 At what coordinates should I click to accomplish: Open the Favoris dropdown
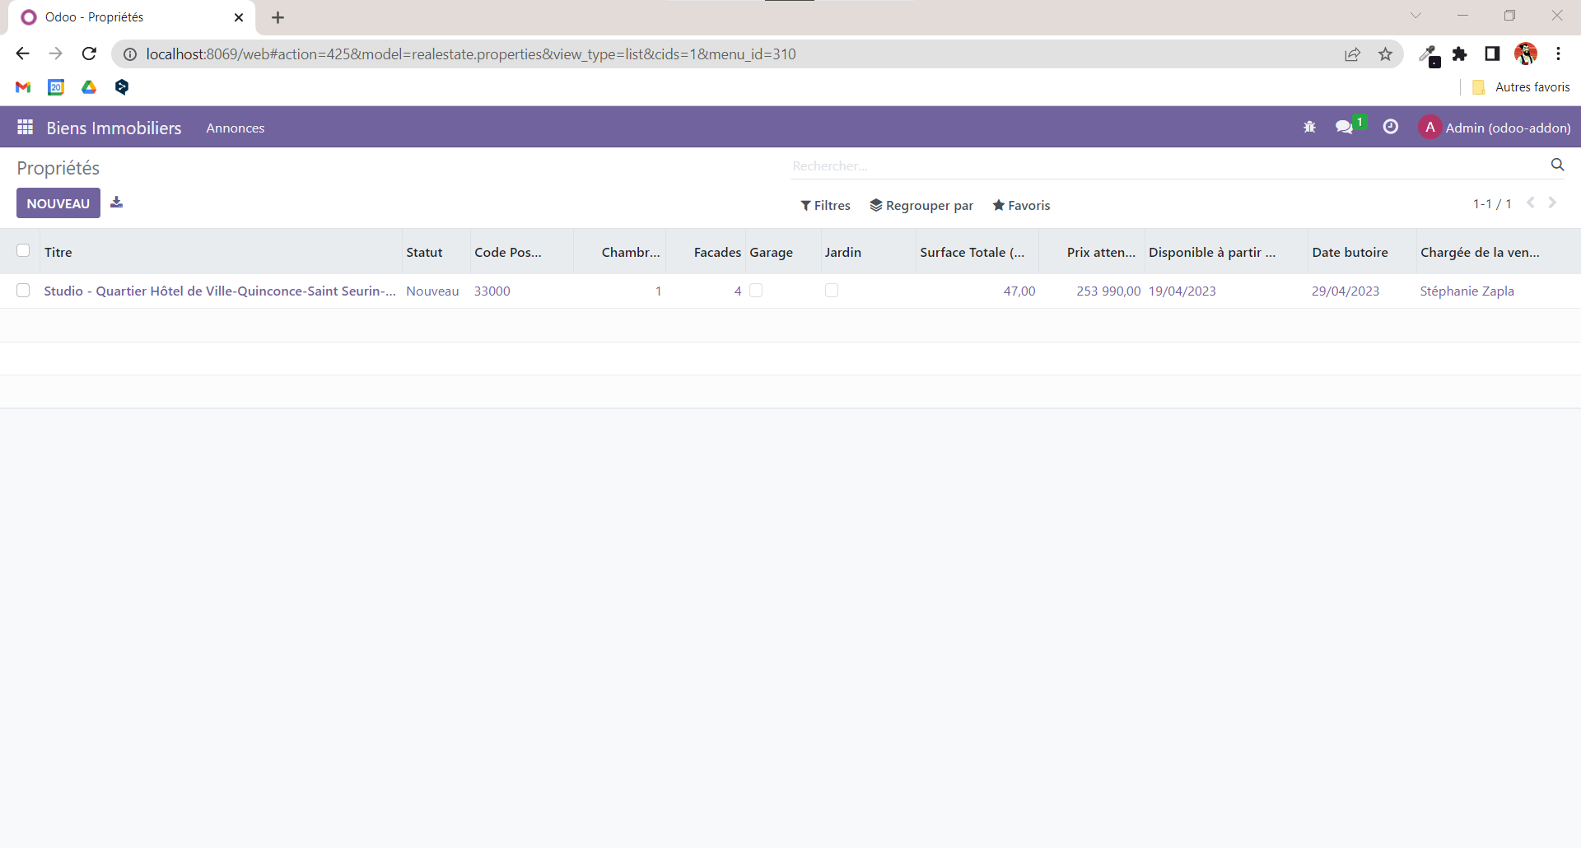click(x=1021, y=206)
